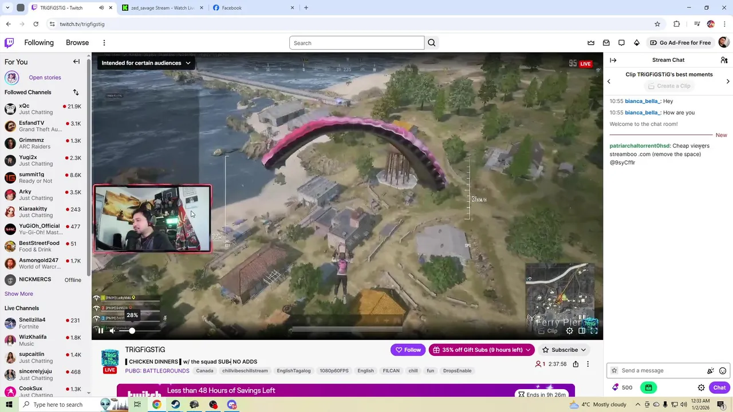Image resolution: width=733 pixels, height=412 pixels.
Task: Open the notifications inbox icon
Action: pos(606,43)
